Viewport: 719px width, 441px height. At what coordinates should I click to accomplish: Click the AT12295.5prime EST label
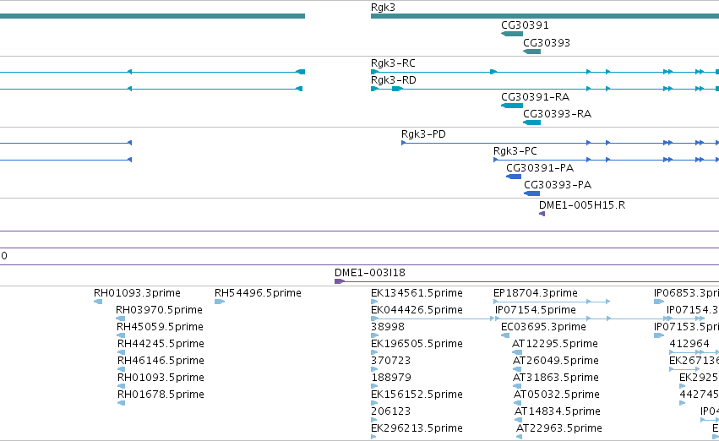tap(555, 344)
